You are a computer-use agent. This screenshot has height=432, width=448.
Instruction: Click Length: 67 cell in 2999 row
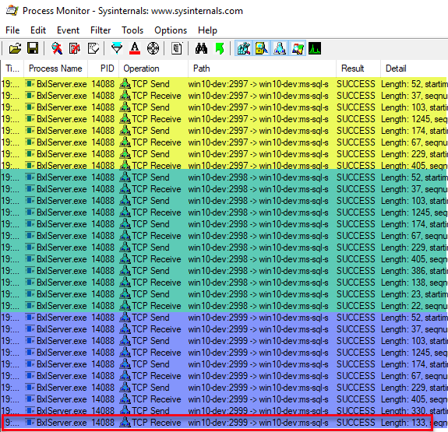click(x=414, y=376)
